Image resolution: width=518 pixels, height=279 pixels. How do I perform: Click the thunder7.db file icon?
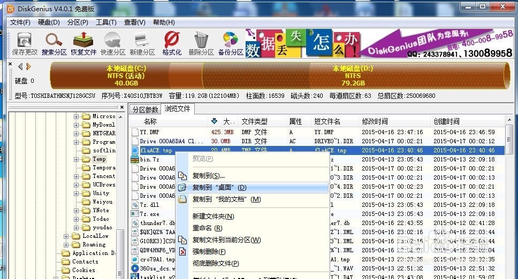click(135, 223)
